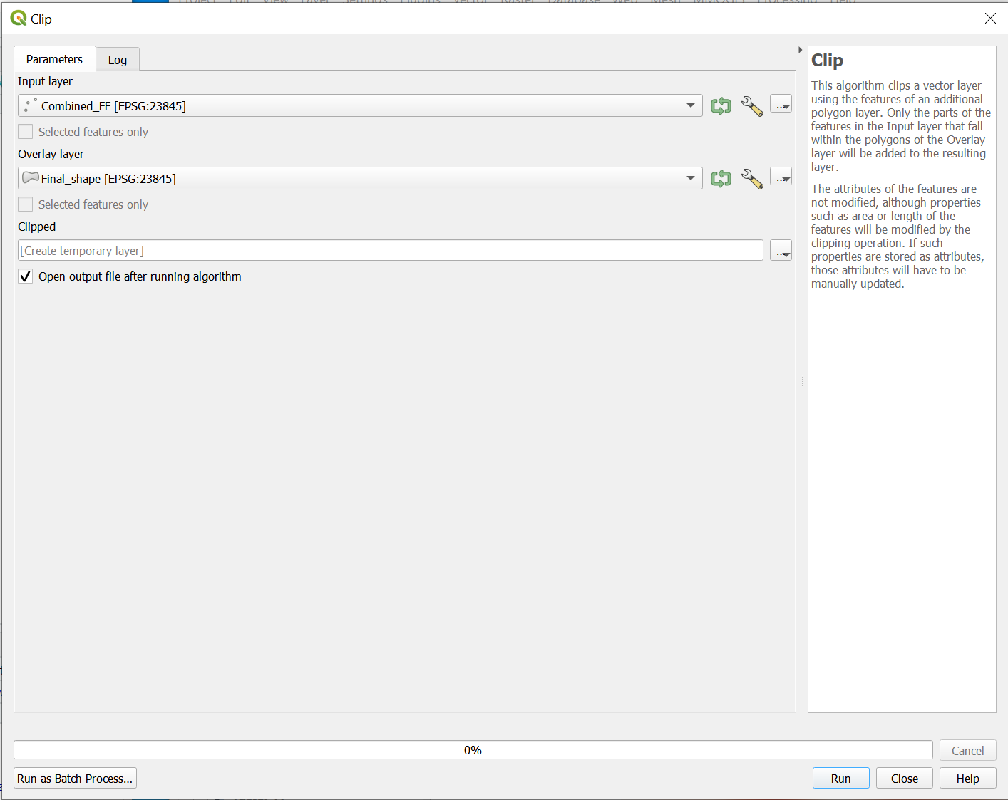Expand Combined_FF input layer dropdown
This screenshot has height=800, width=1008.
click(x=690, y=106)
